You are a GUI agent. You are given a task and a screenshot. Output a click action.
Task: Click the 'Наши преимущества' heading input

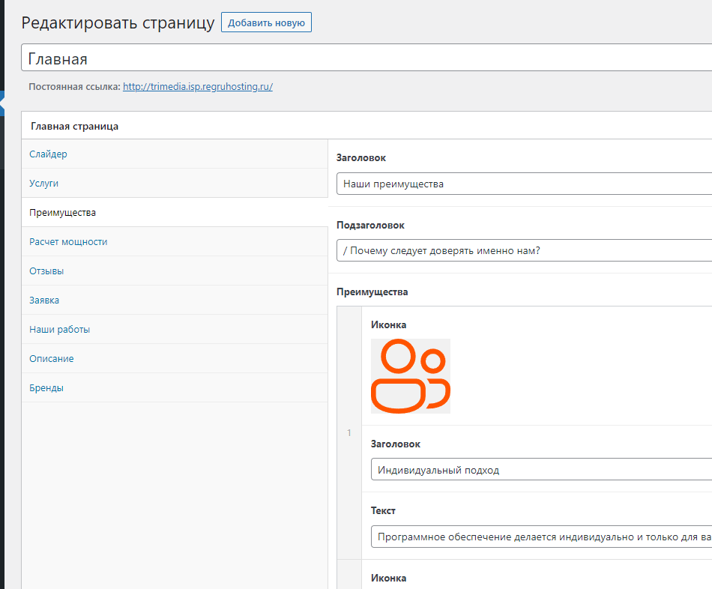coord(524,184)
